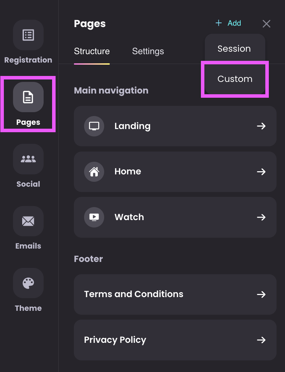Switch to the Settings tab
This screenshot has height=372, width=285.
coord(148,51)
